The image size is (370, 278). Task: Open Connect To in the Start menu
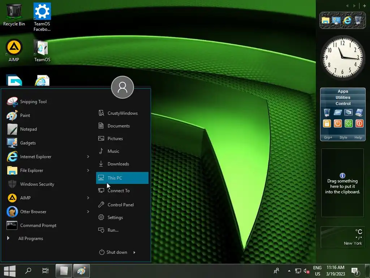(x=122, y=190)
